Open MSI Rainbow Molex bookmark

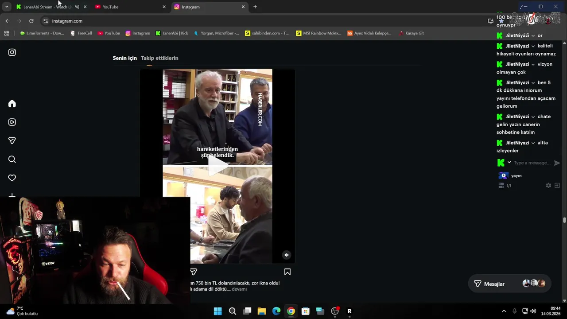(319, 33)
